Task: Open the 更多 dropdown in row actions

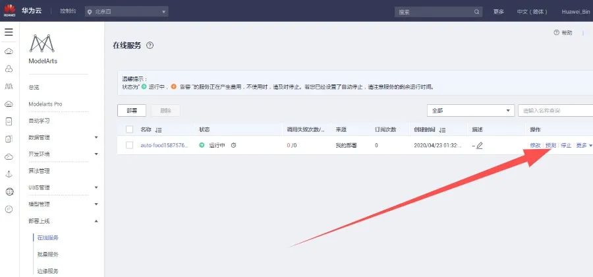Action: click(584, 145)
